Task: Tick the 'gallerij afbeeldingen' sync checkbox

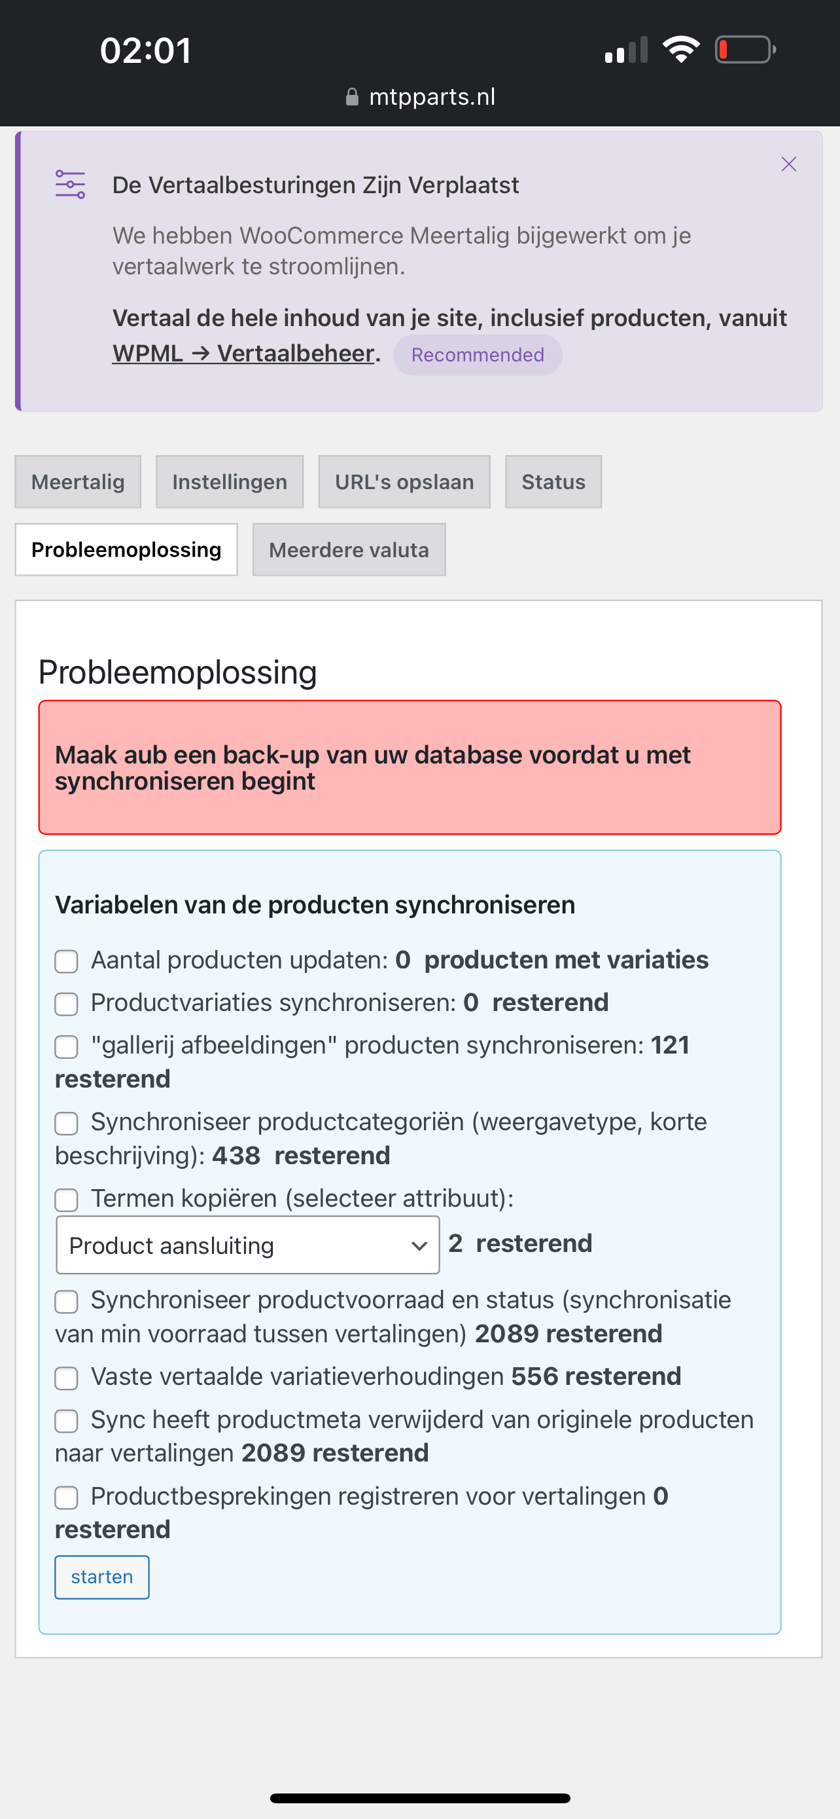Action: pos(66,1046)
